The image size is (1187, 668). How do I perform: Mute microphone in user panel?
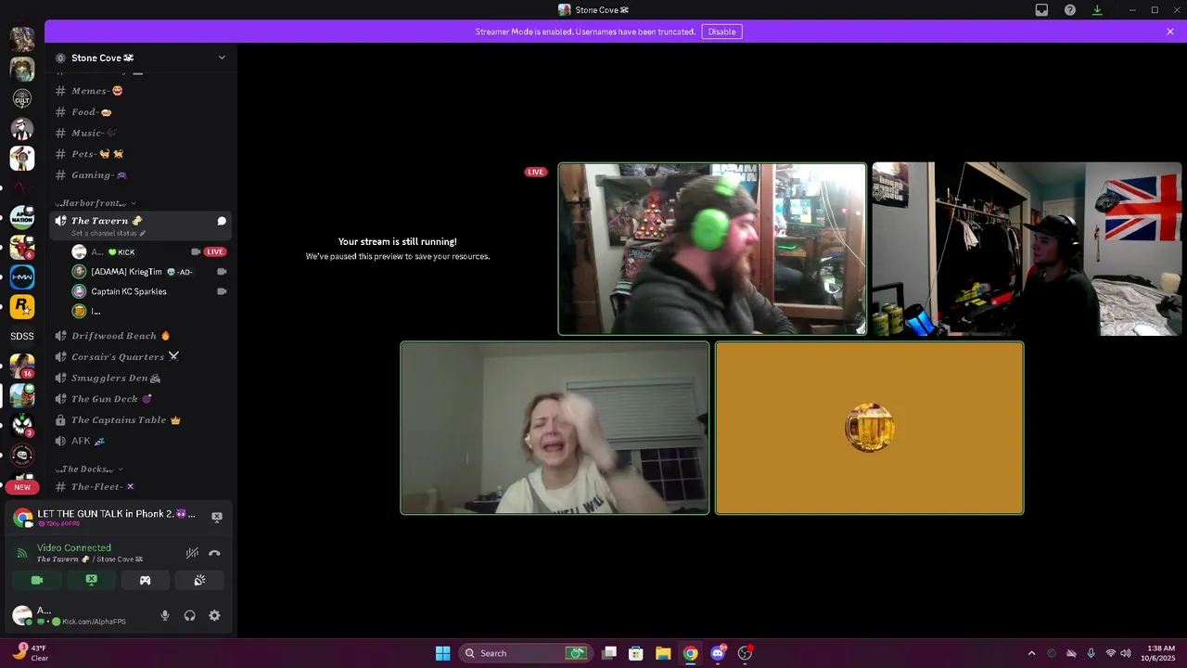[x=165, y=615]
